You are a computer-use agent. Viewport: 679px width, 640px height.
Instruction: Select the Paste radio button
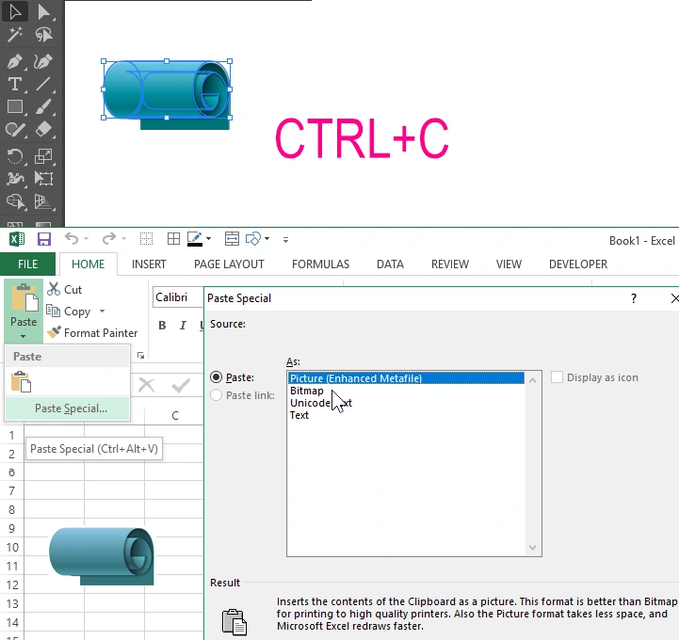click(x=217, y=377)
